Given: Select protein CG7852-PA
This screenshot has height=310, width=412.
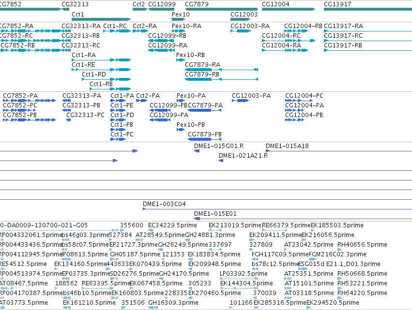Looking at the screenshot, I should pyautogui.click(x=30, y=101).
